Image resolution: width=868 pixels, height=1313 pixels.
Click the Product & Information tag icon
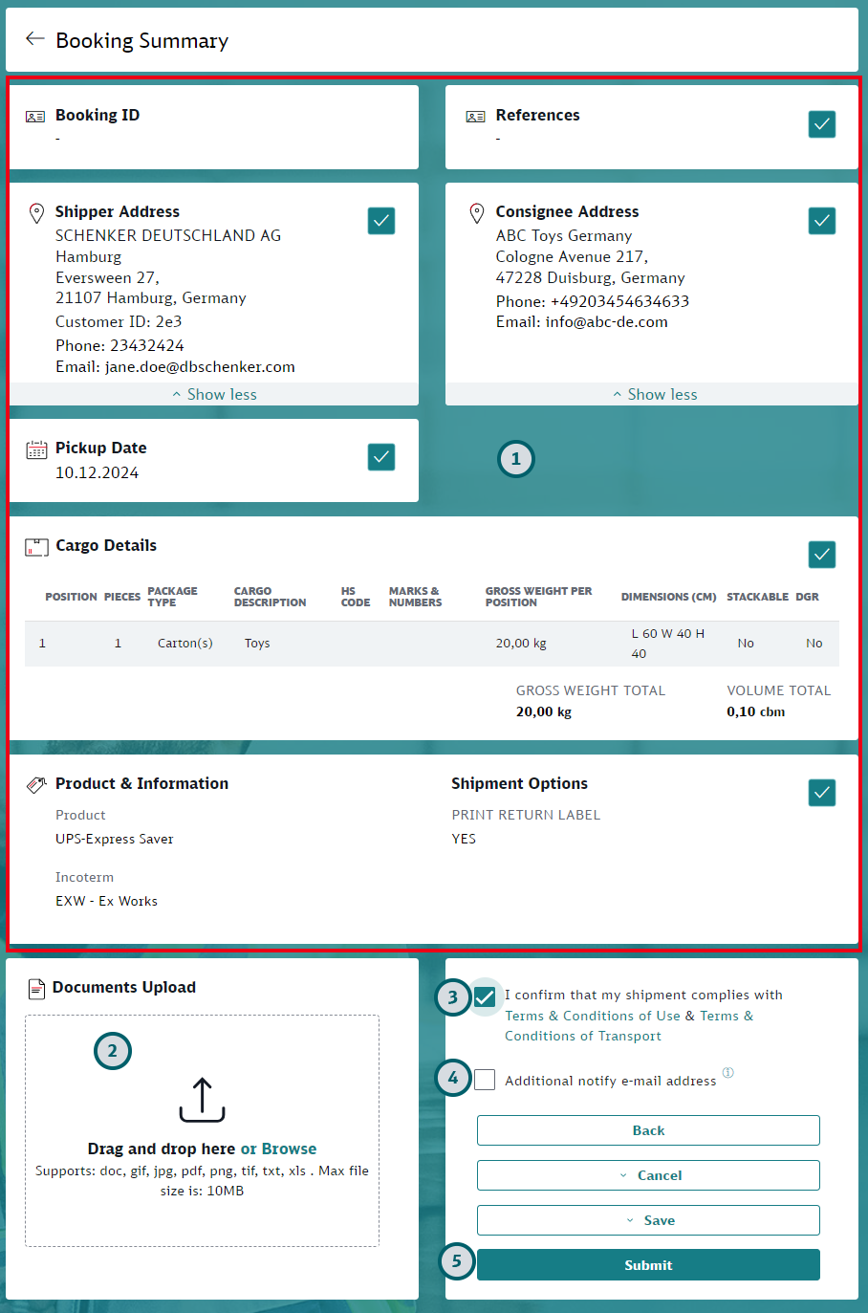[35, 783]
